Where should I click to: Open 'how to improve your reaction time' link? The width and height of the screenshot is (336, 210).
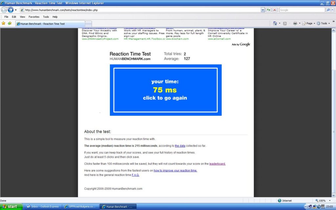tap(175, 171)
